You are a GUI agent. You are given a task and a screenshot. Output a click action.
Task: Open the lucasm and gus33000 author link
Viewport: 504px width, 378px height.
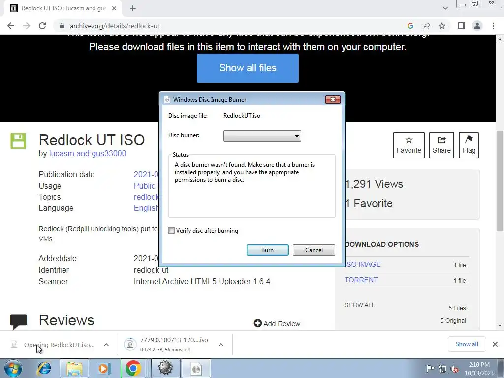[x=88, y=154]
